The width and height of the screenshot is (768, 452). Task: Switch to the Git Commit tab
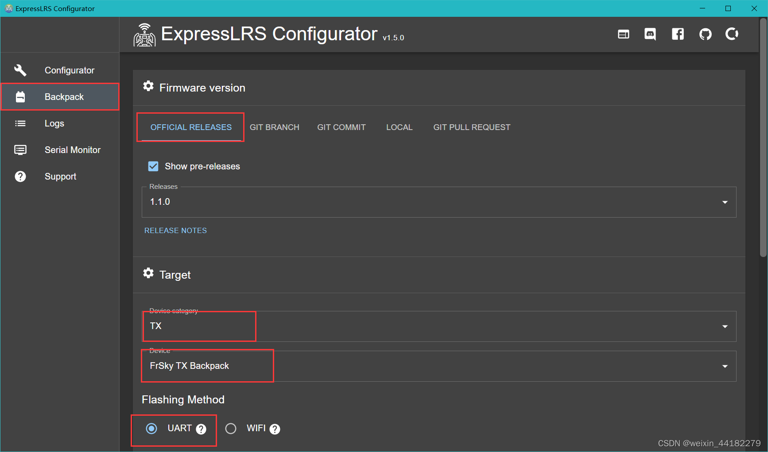341,127
